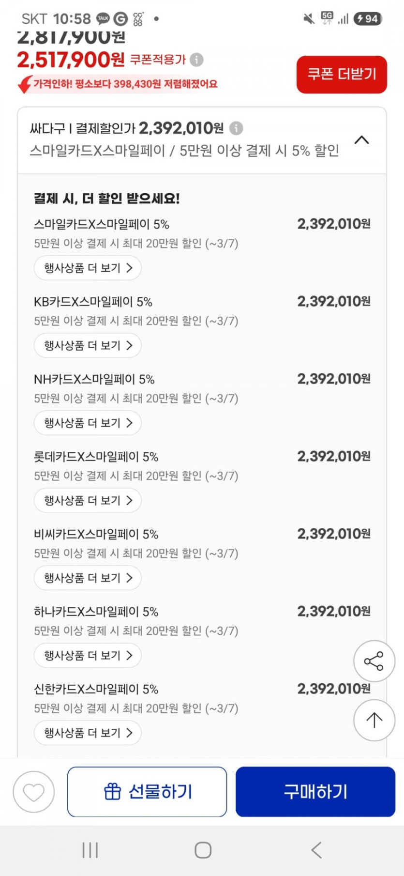404x876 pixels.
Task: Open 행사상품 더 보기 under 비씨카드
Action: 88,578
